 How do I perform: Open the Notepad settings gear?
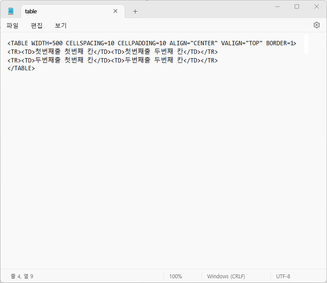tap(316, 25)
